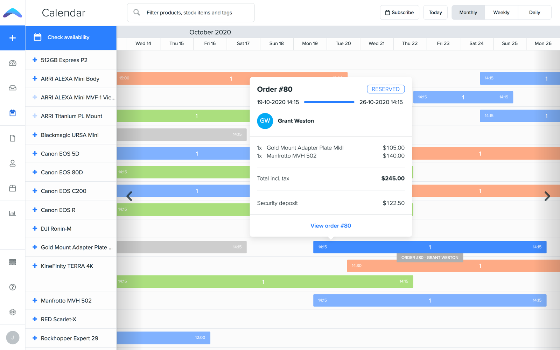The height and width of the screenshot is (350, 560).
Task: Click the Subscribe button
Action: (399, 12)
